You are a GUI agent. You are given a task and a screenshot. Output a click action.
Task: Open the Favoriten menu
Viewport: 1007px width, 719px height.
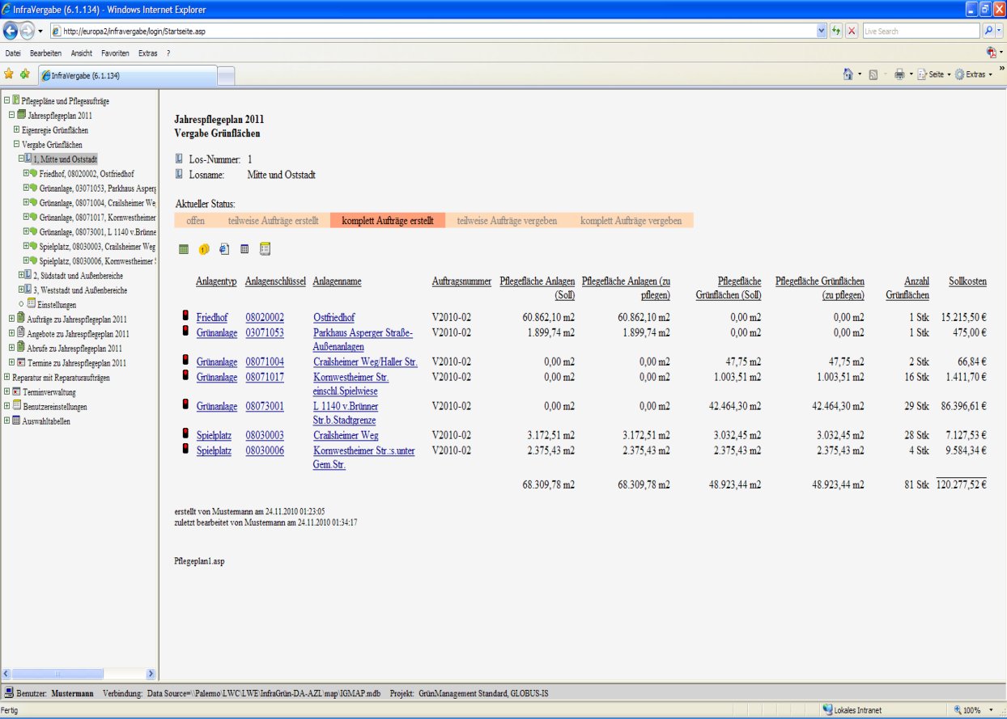(x=115, y=53)
